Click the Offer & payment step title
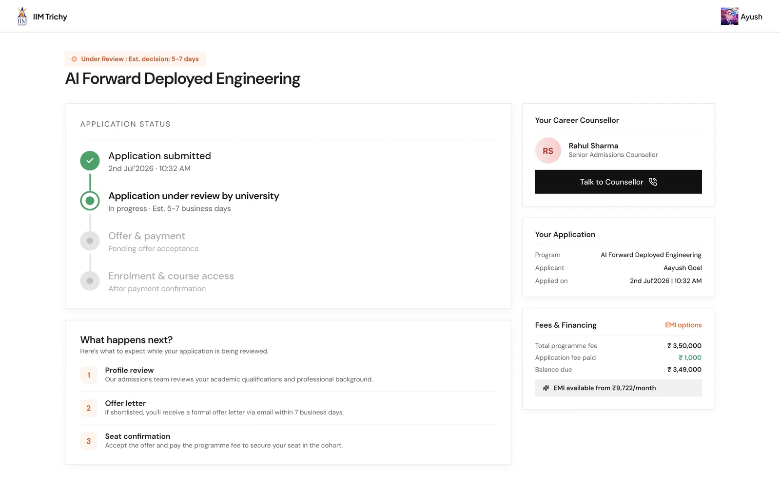Viewport: 780px width, 487px height. tap(147, 236)
